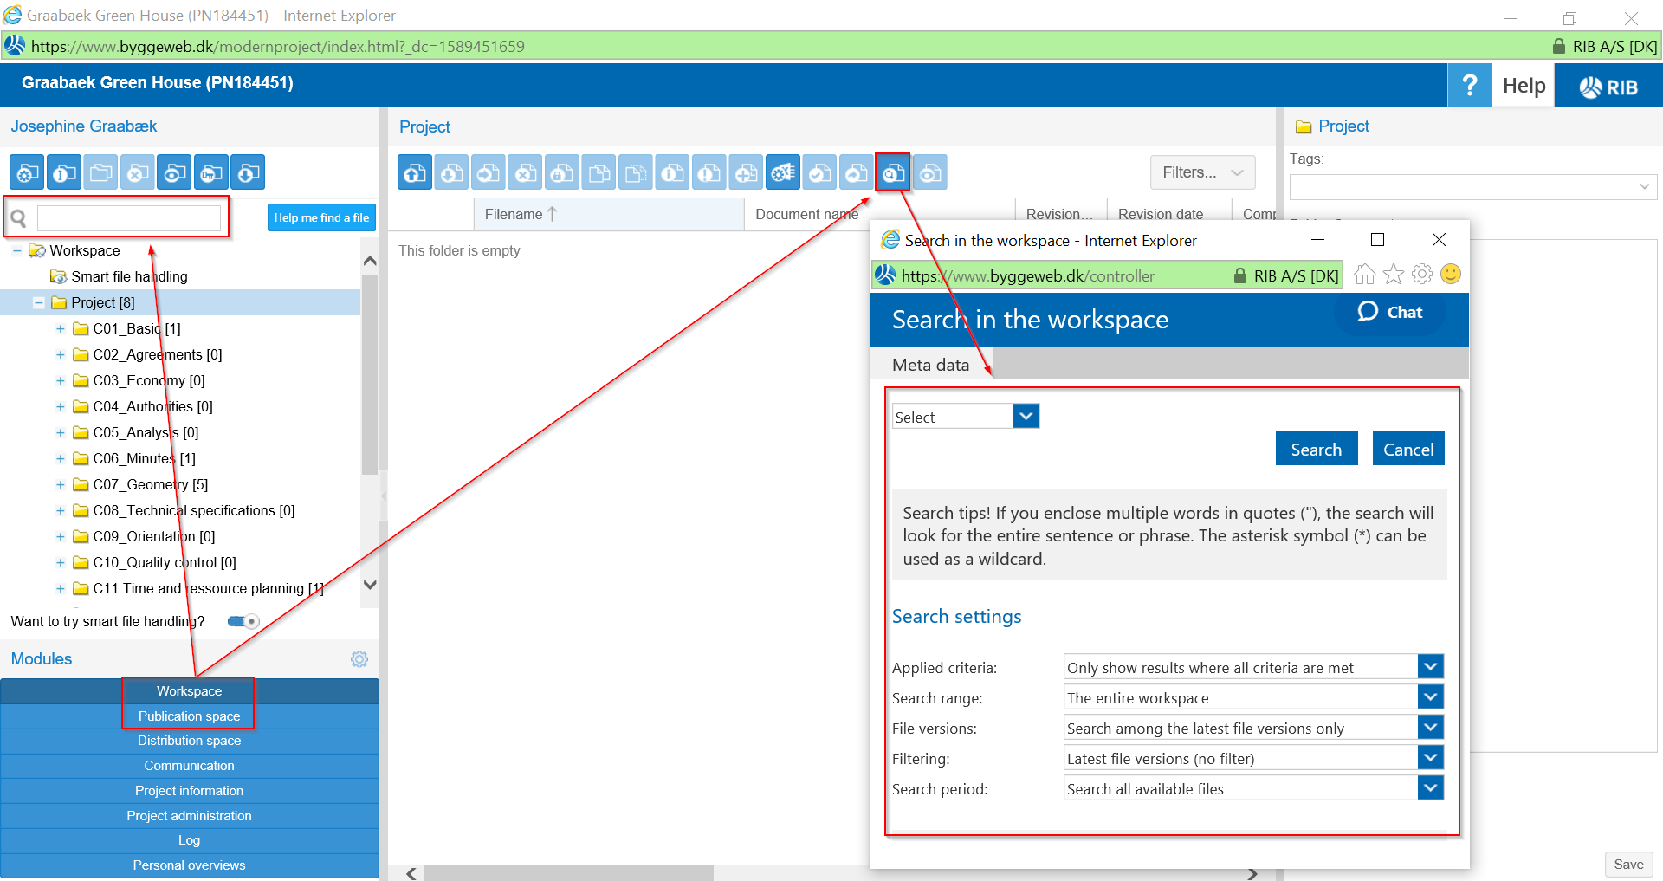Open the Search range dropdown
The width and height of the screenshot is (1663, 881).
[1430, 697]
